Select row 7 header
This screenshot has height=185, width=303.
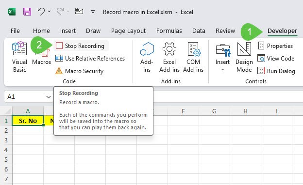pos(6,179)
